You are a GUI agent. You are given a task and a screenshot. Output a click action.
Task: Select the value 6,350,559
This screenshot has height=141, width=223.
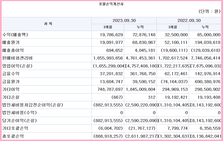[x=210, y=128]
